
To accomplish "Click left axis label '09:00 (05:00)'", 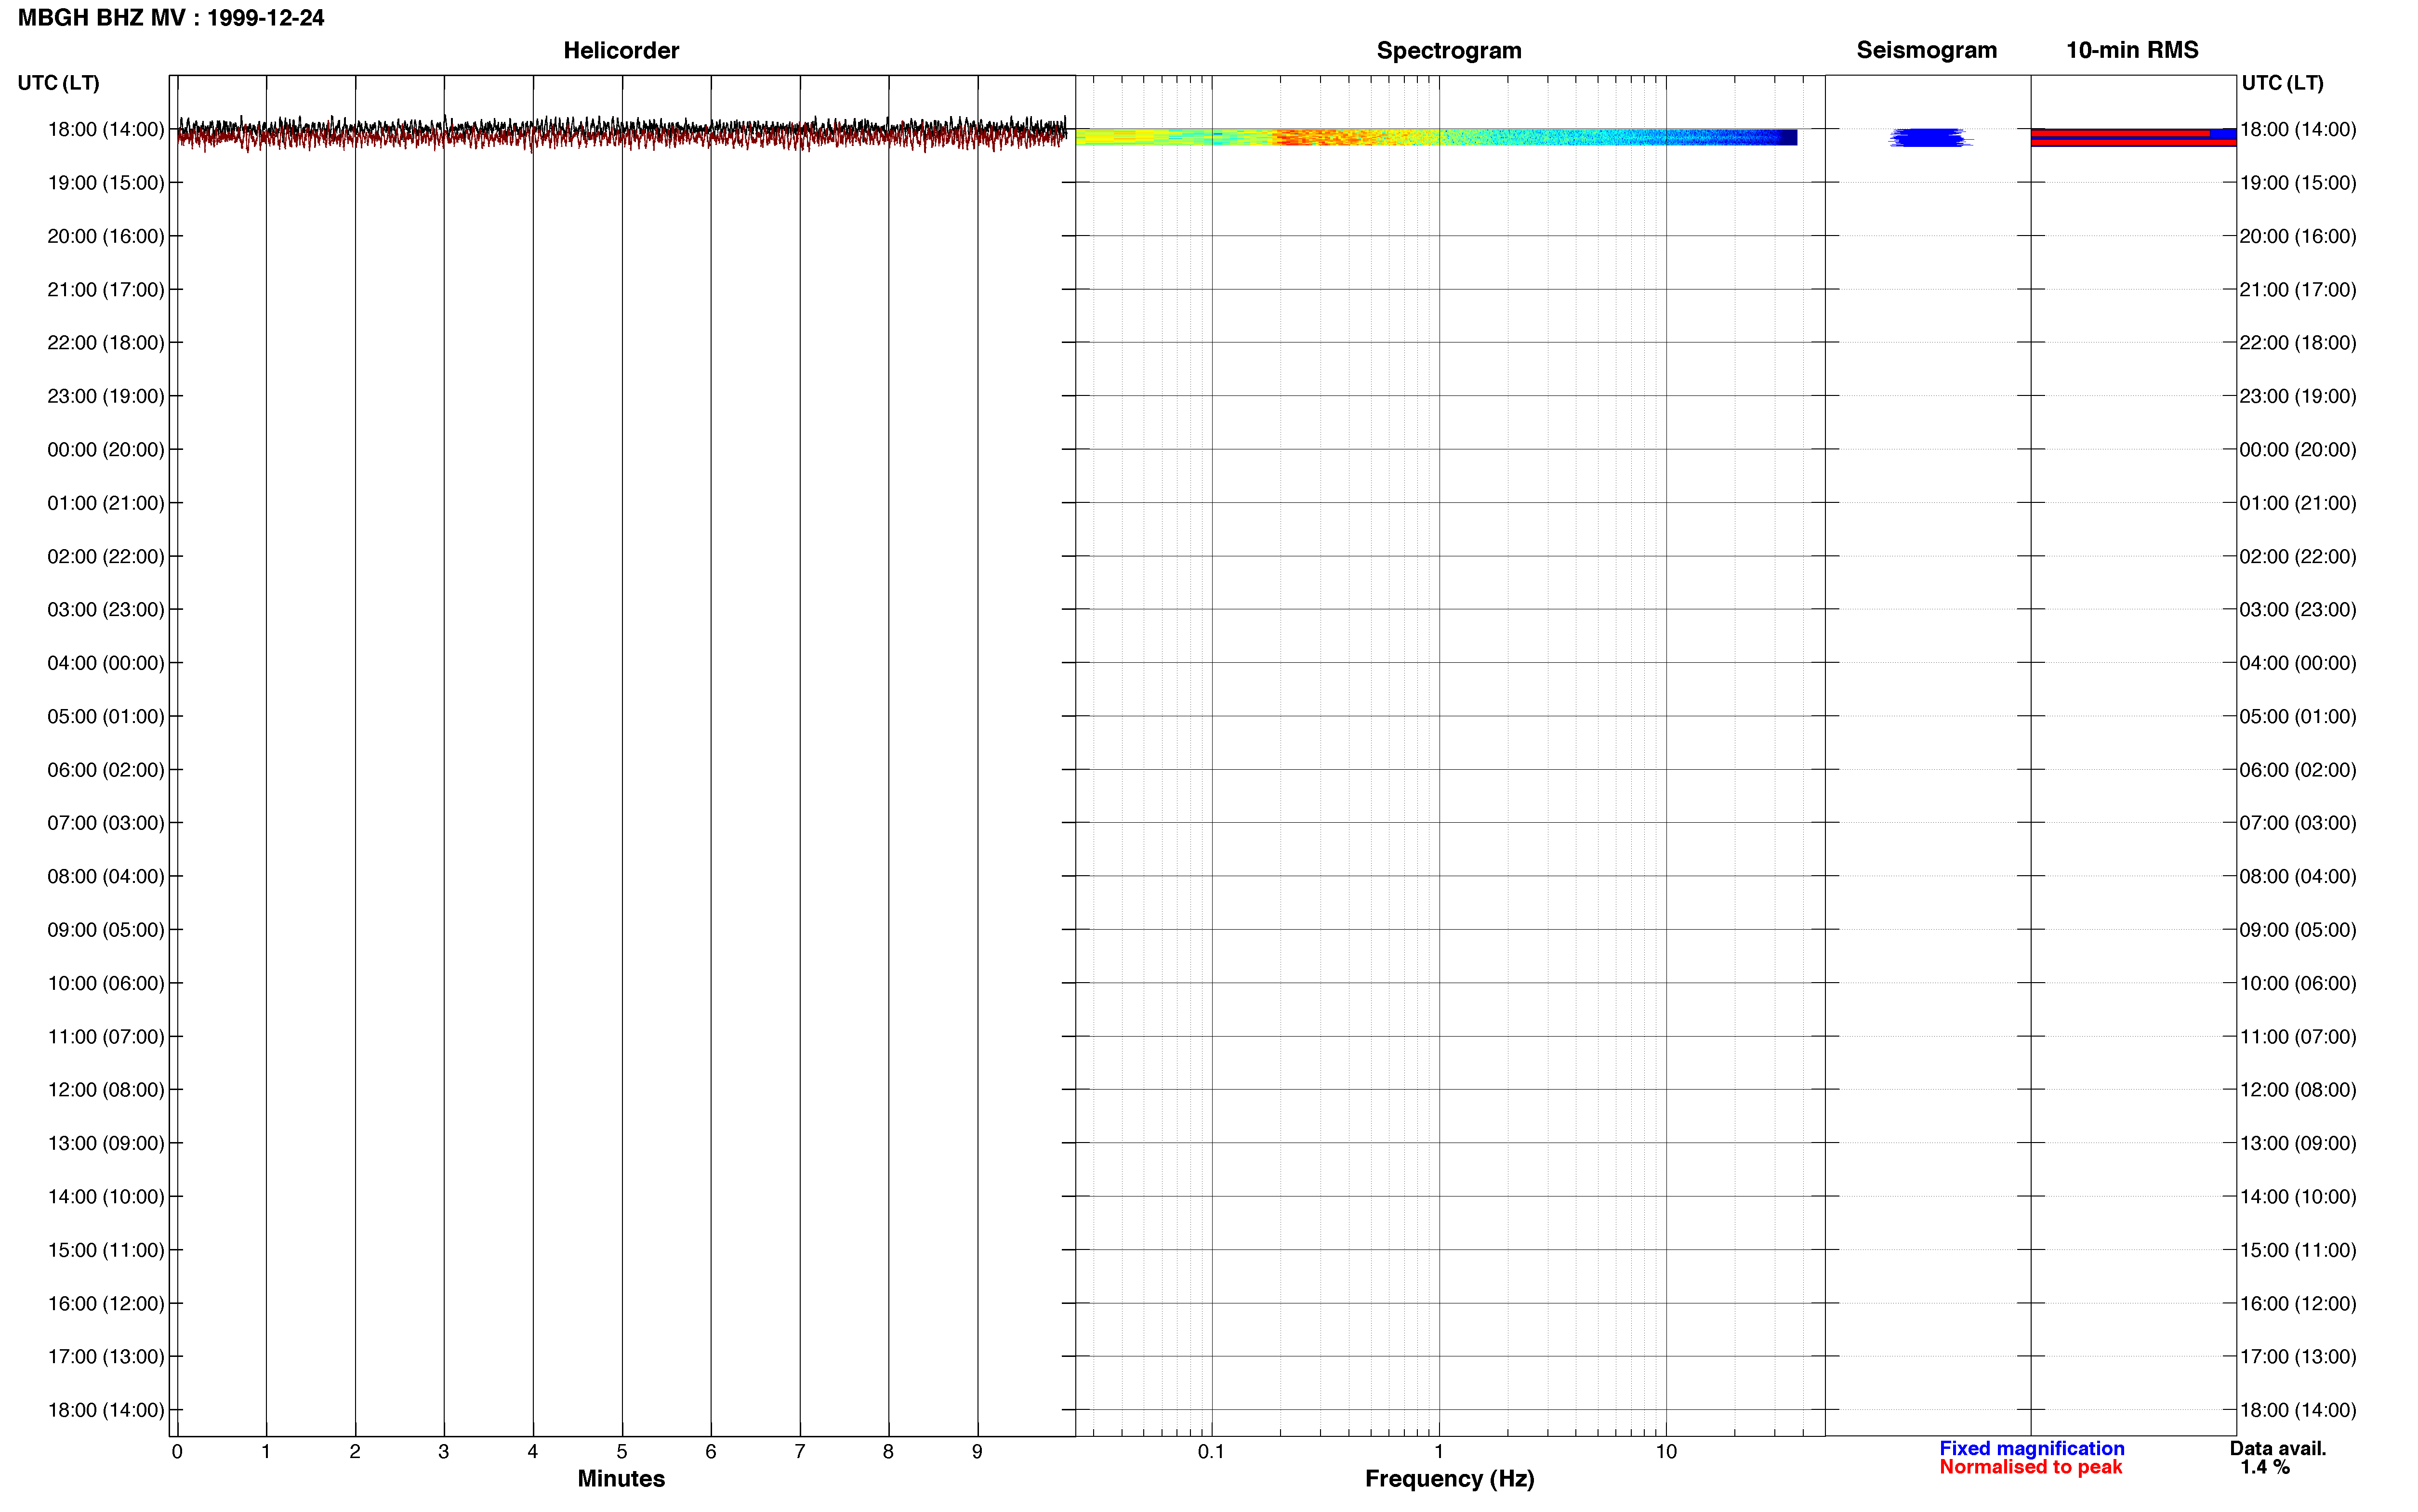I will pyautogui.click(x=106, y=930).
